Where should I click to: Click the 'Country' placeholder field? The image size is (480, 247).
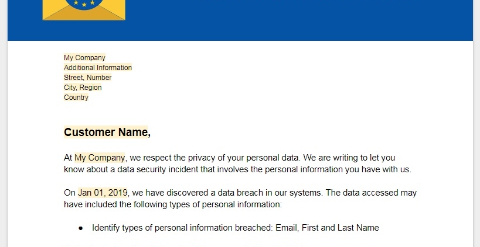click(x=76, y=98)
